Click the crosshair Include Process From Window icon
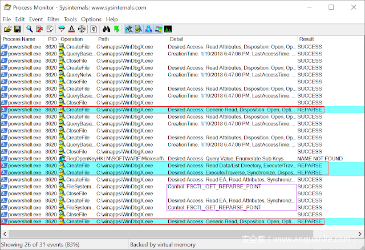 (82, 29)
